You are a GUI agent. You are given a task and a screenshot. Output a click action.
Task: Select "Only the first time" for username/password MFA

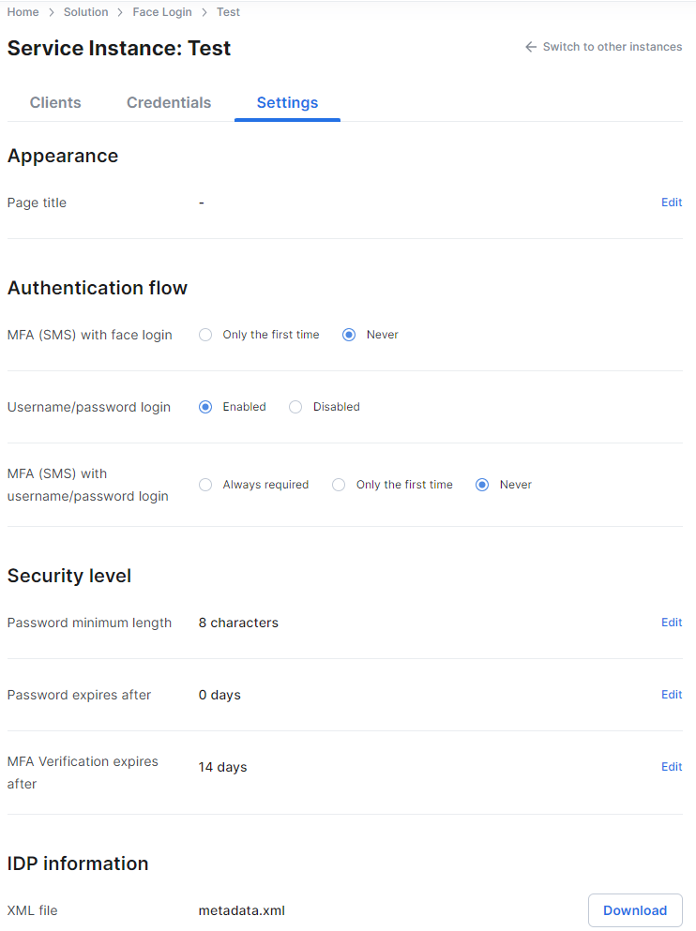tap(338, 484)
